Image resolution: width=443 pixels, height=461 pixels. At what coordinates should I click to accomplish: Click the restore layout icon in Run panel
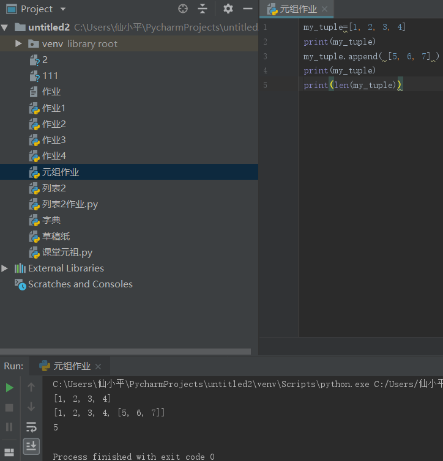click(9, 452)
